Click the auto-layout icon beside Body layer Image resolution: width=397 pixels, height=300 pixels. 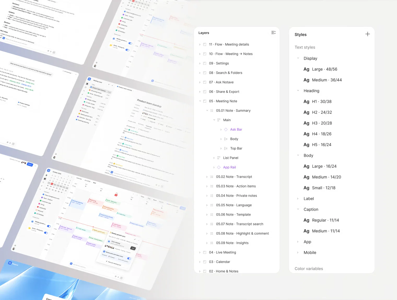tap(226, 139)
